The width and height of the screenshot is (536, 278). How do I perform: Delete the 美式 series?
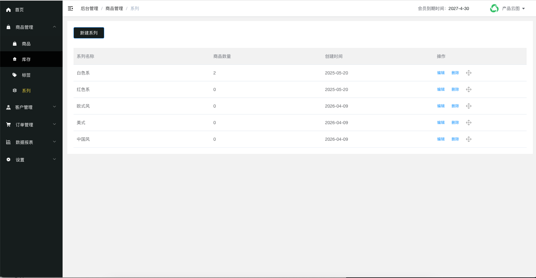click(455, 123)
